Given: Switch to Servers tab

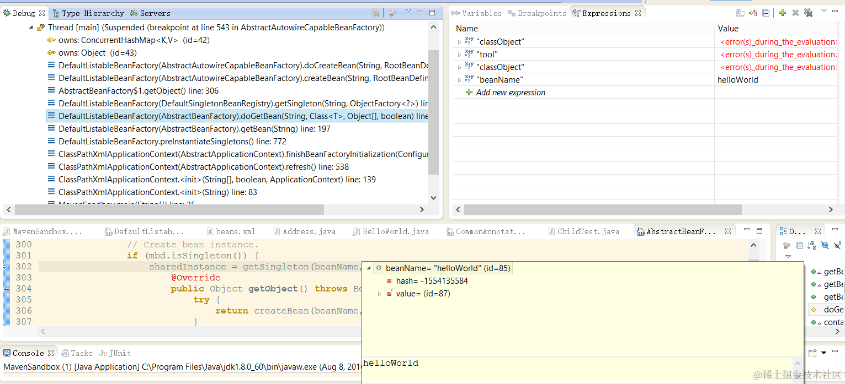Looking at the screenshot, I should click(x=151, y=13).
